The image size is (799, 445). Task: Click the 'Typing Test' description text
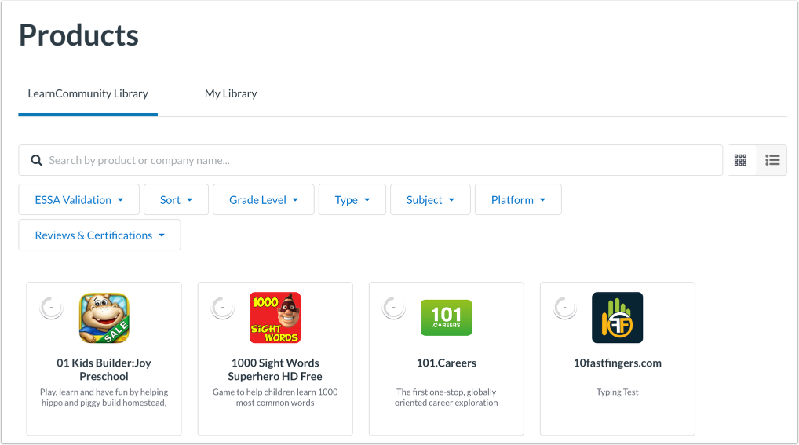[x=618, y=392]
